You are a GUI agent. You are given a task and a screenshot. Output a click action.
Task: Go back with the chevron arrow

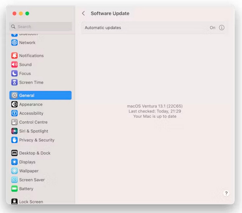tap(83, 13)
